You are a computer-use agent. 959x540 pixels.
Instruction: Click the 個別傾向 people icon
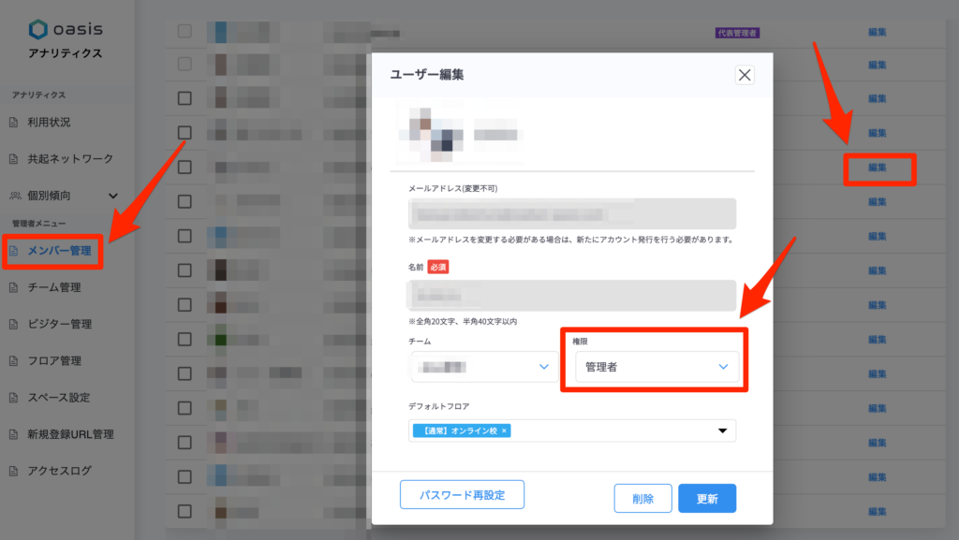[14, 196]
